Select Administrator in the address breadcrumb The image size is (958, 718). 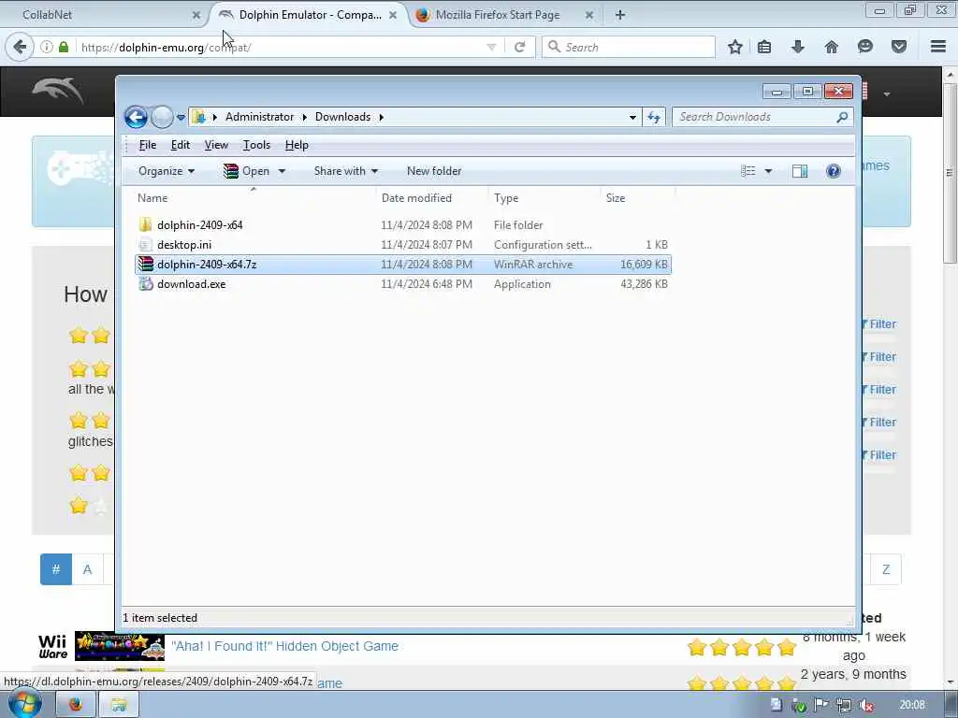click(259, 117)
